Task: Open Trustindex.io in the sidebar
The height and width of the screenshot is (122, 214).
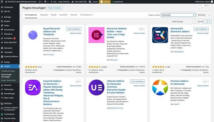Action: click(x=9, y=114)
